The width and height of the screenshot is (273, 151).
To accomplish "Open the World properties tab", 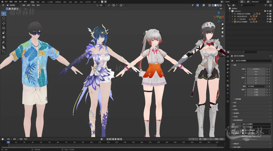I will (x=228, y=76).
